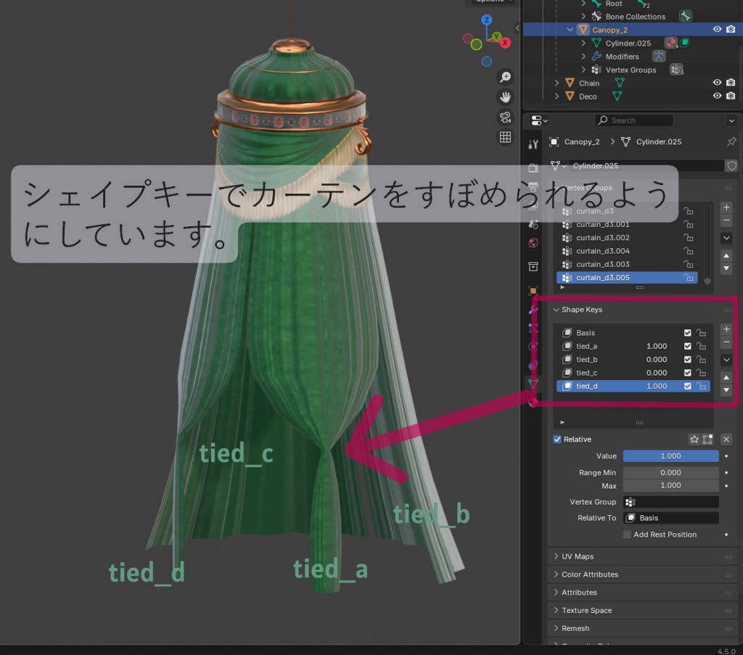743x655 pixels.
Task: Expand the Deco outliner item
Action: pyautogui.click(x=557, y=96)
